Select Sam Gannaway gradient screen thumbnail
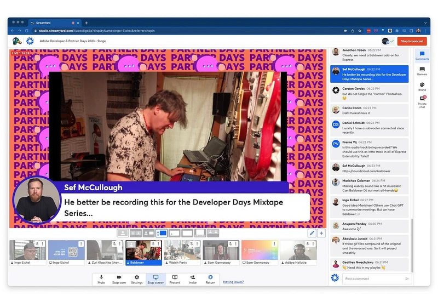Viewport: 438px width, 307px height. pos(260,253)
